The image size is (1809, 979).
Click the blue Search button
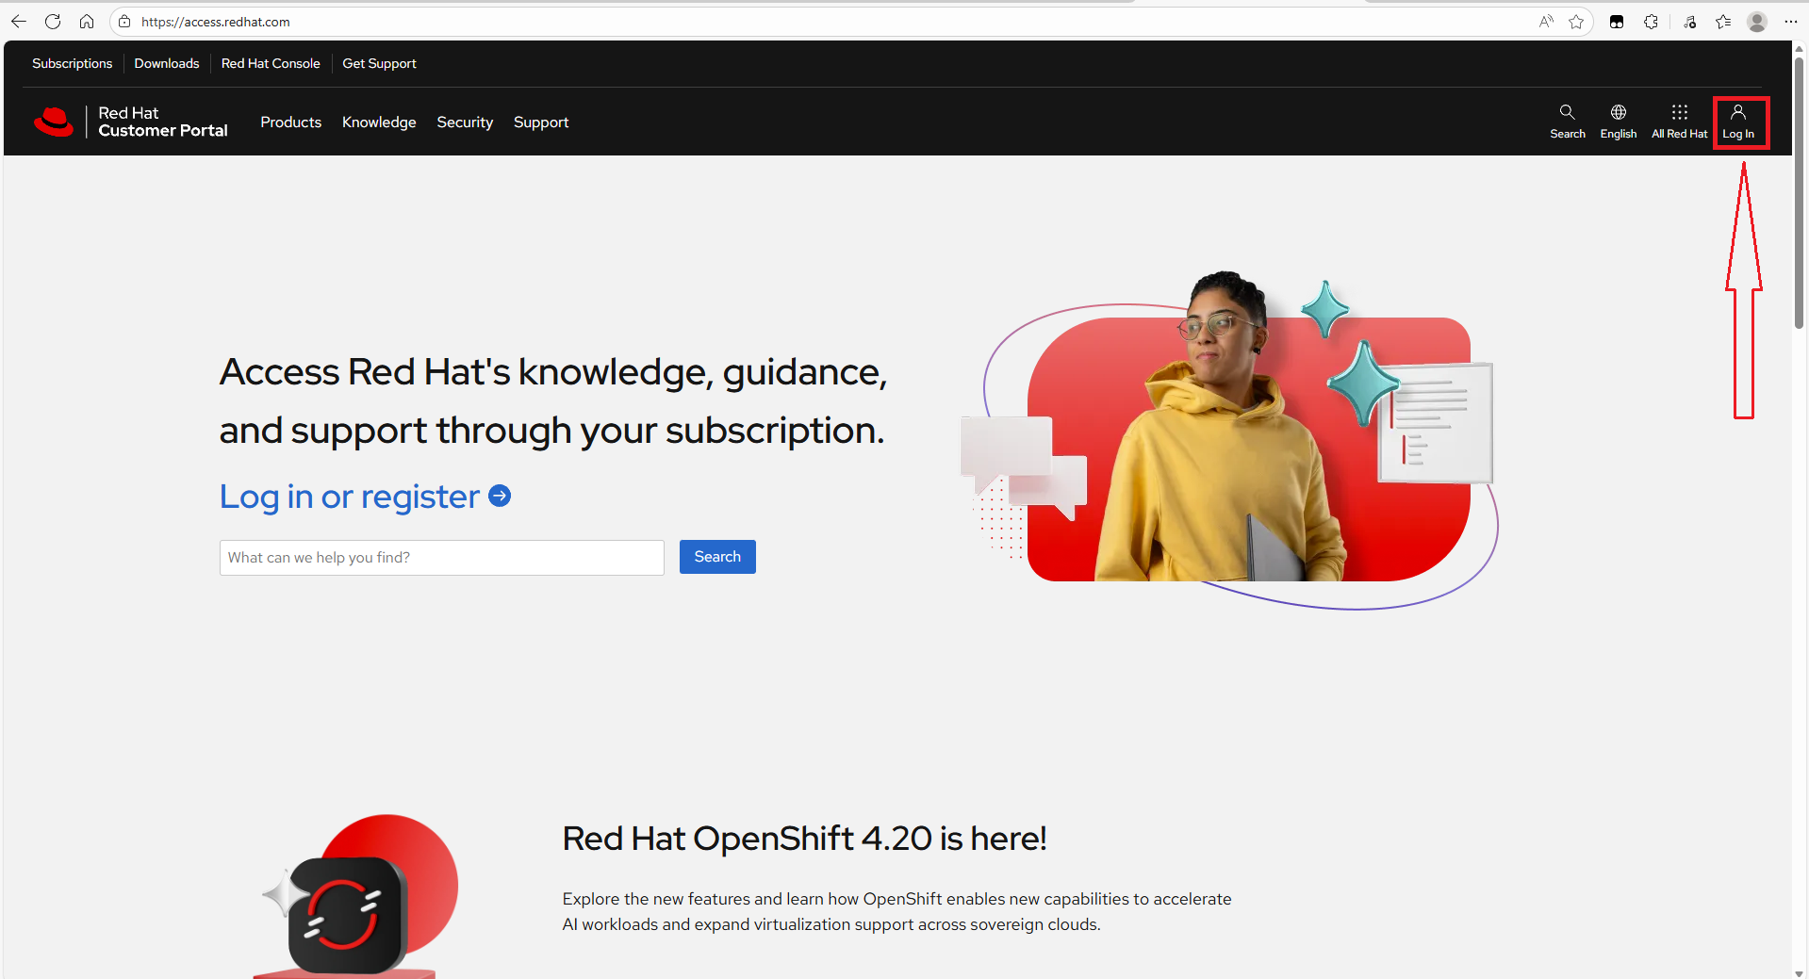[x=716, y=556]
